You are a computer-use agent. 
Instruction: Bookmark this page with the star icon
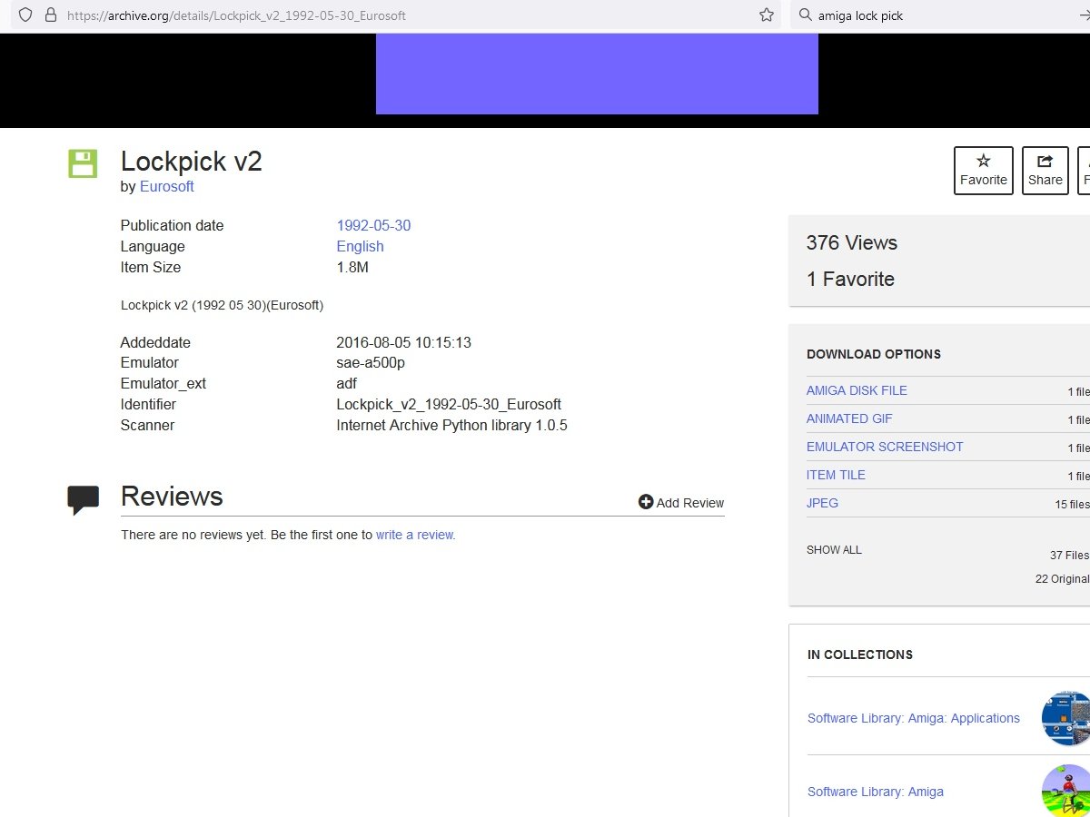coord(767,15)
